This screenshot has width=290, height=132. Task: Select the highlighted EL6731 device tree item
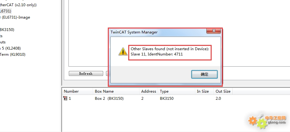pyautogui.click(x=6, y=11)
